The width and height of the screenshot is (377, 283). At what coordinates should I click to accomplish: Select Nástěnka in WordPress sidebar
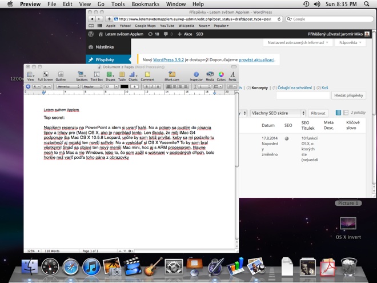109,47
